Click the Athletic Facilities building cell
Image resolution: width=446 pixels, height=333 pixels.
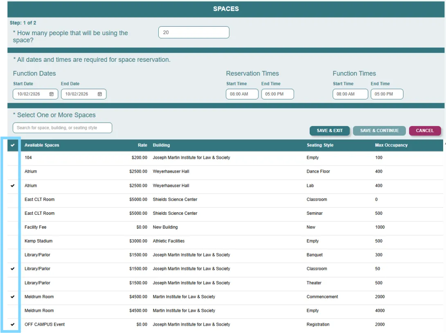pyautogui.click(x=169, y=241)
